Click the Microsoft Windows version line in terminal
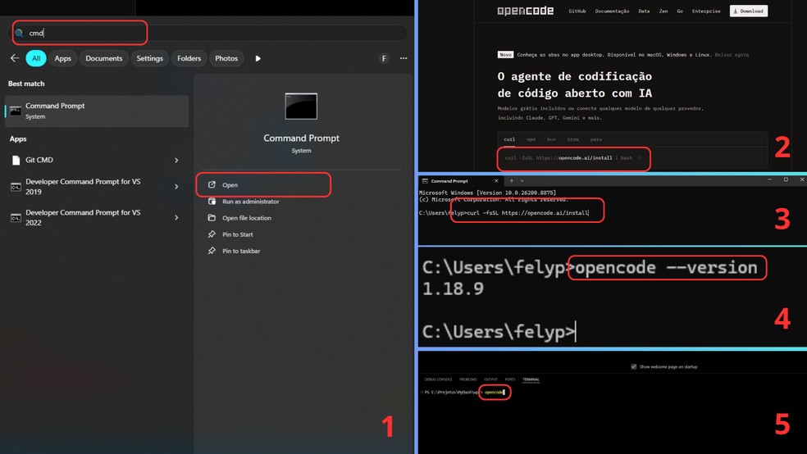Image resolution: width=807 pixels, height=454 pixels. coord(487,193)
